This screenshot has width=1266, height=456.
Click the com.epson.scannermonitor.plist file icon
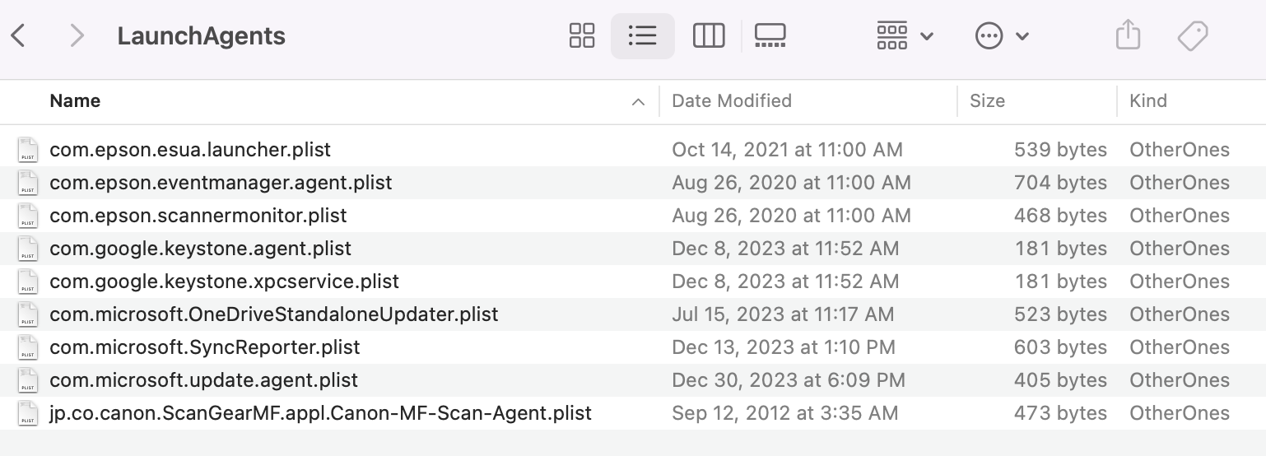point(28,216)
